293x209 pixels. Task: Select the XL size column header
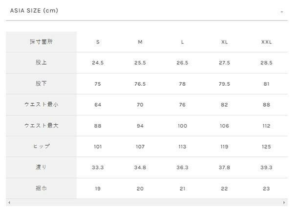pos(225,42)
